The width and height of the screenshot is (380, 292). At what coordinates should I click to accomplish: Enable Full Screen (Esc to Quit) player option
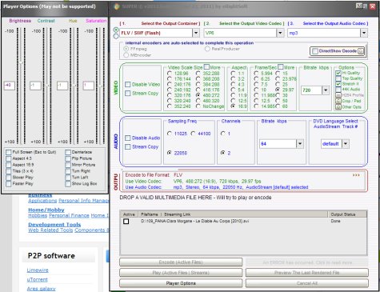coord(9,152)
